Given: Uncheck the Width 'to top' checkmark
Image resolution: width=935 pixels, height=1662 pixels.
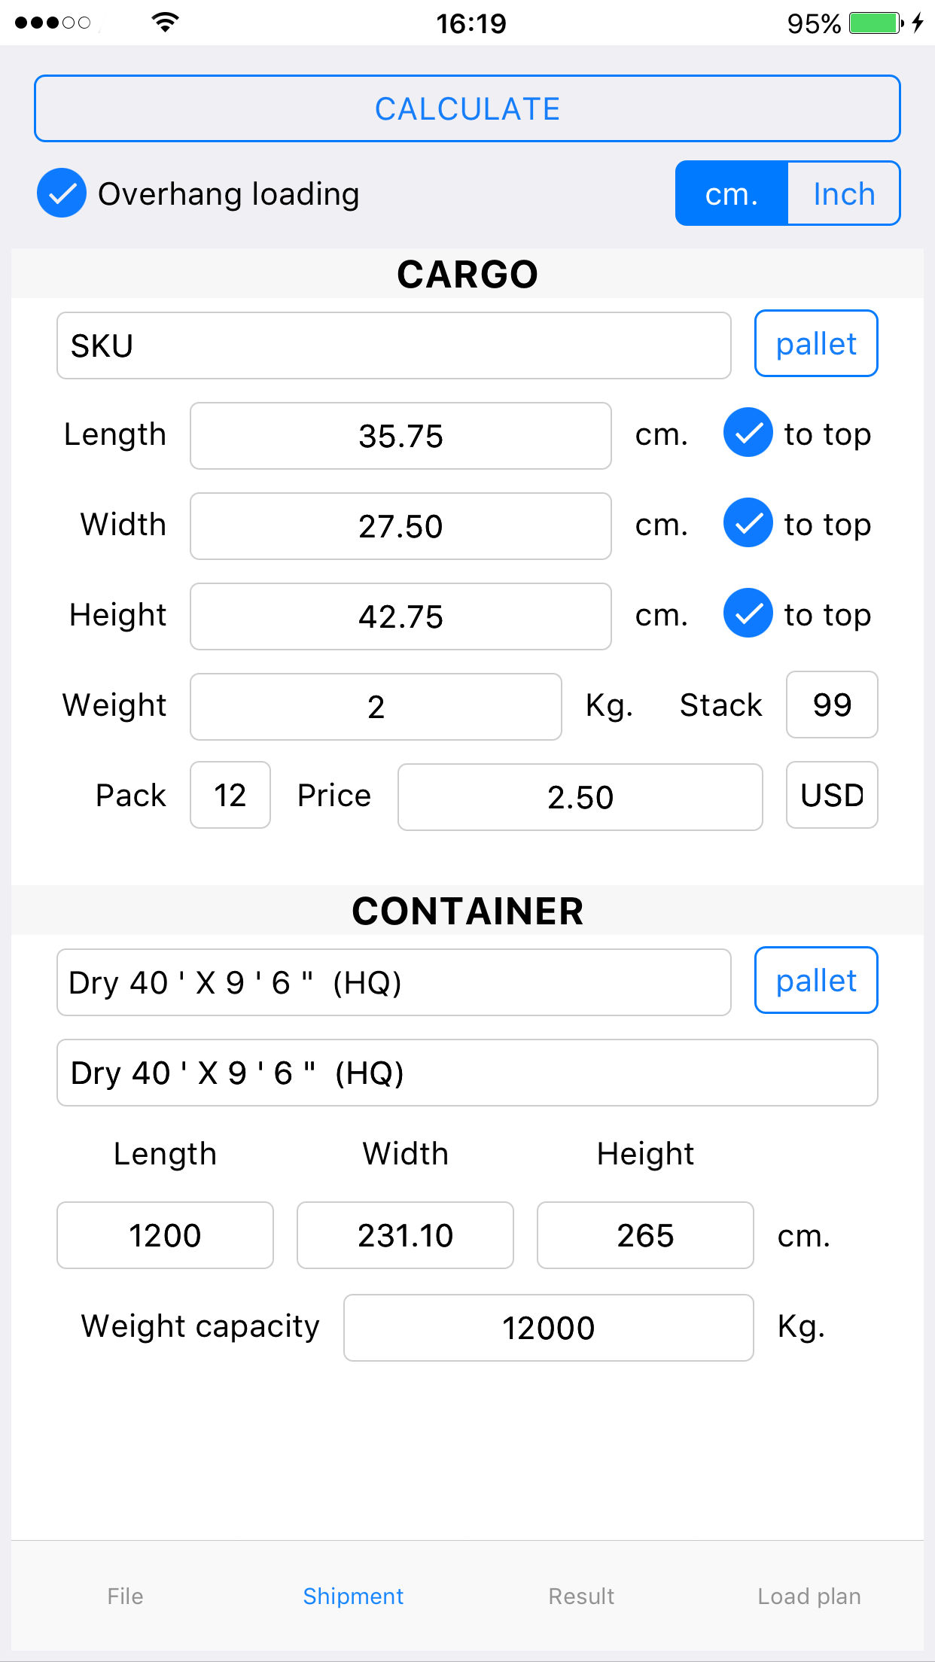Looking at the screenshot, I should tap(748, 523).
